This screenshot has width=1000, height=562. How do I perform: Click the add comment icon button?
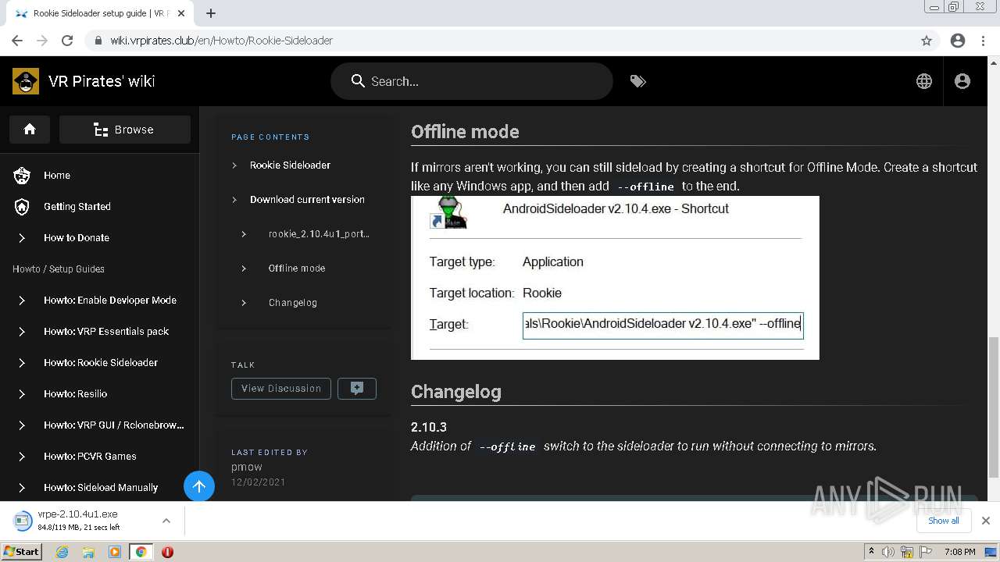(357, 389)
